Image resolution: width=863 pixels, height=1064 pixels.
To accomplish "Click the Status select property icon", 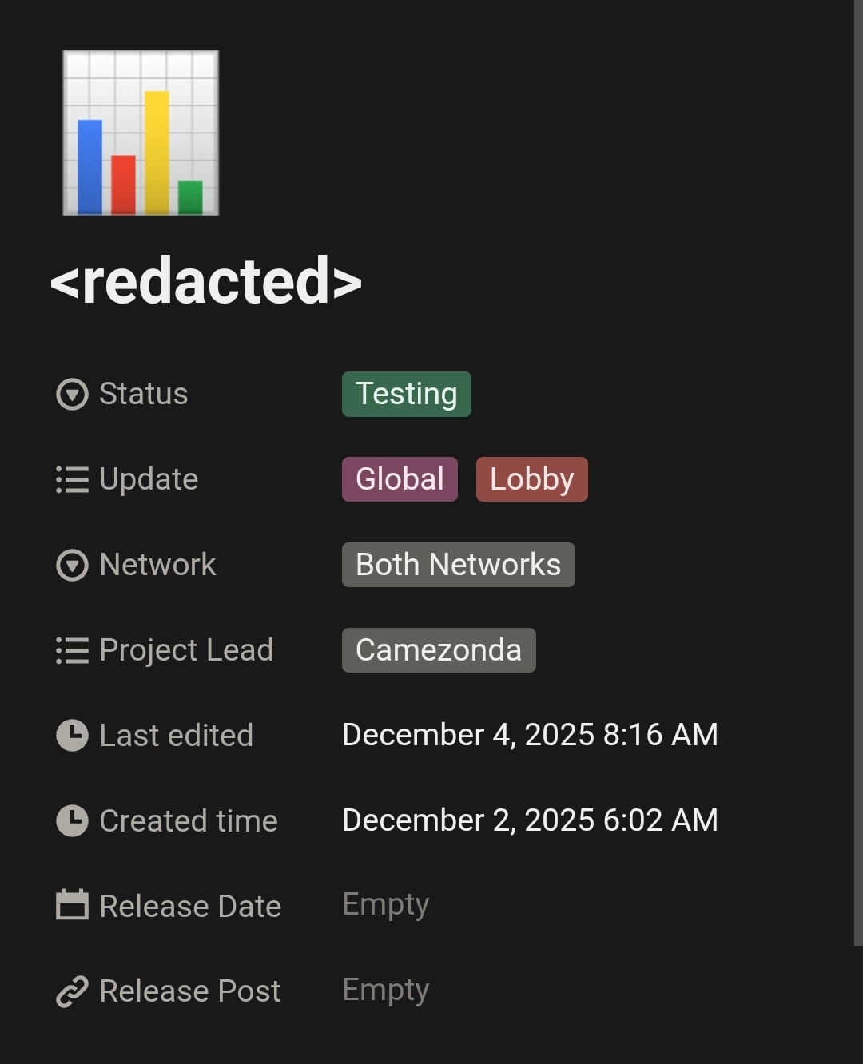I will click(72, 395).
